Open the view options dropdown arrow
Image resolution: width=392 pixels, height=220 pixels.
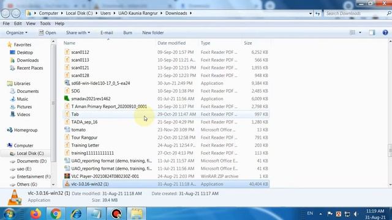[360, 32]
